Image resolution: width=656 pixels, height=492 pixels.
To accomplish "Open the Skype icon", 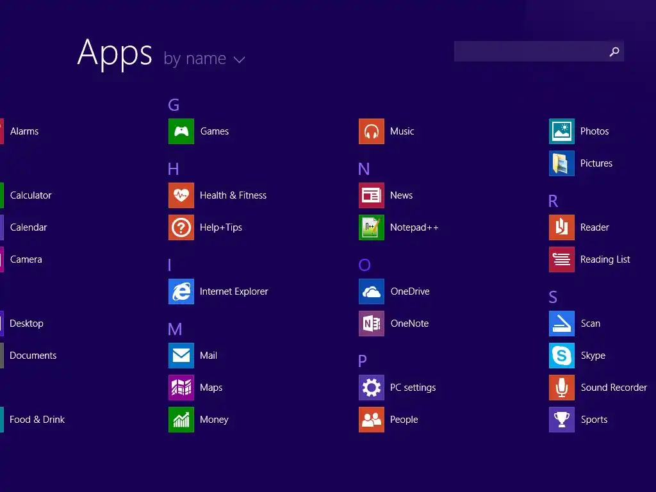I will (x=562, y=356).
